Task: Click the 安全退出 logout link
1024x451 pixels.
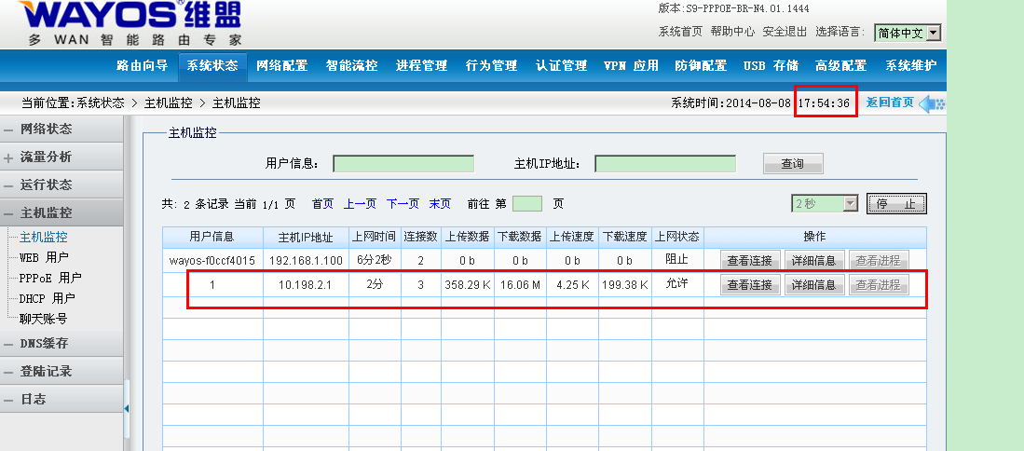Action: [x=785, y=32]
